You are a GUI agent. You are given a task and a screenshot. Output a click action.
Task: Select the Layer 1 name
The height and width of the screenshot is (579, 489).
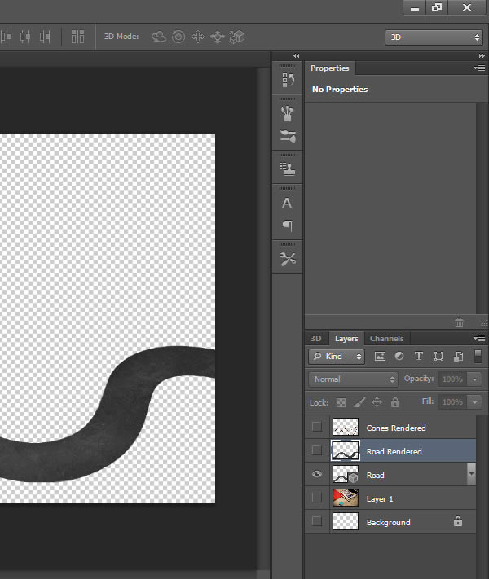380,499
